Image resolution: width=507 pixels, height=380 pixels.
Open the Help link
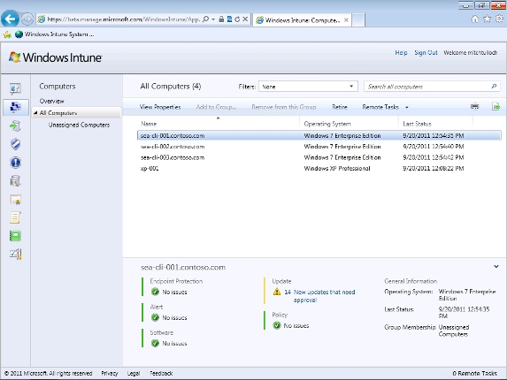click(x=401, y=53)
